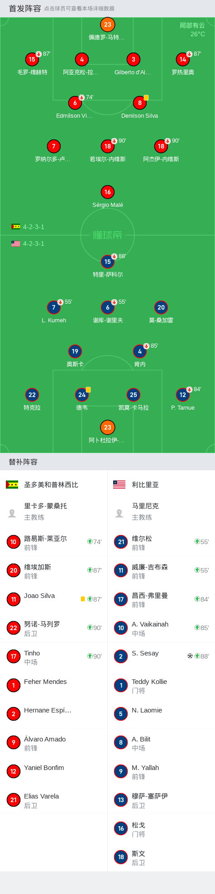Tap 利比里亚 team header
This screenshot has width=215, height=894.
[145, 485]
